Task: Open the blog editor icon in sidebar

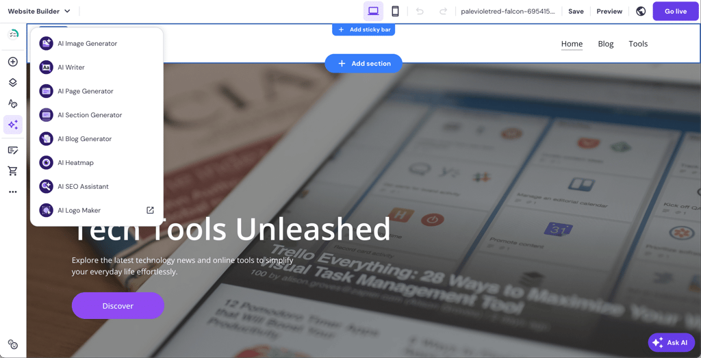Action: point(13,150)
